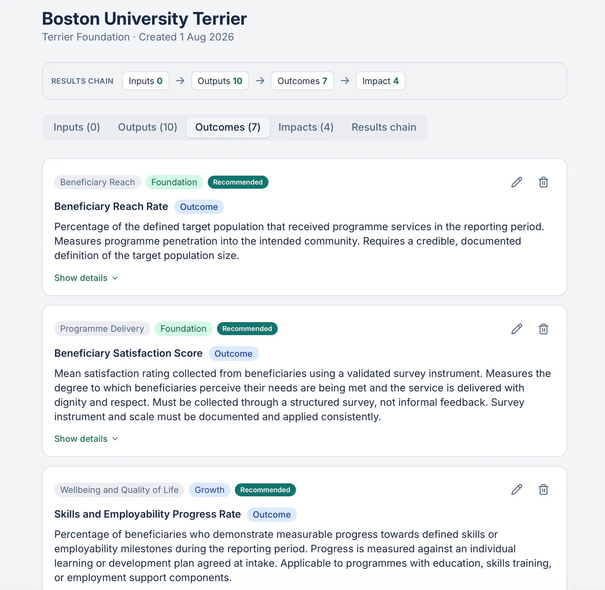Open the Results chain tab

coord(384,127)
